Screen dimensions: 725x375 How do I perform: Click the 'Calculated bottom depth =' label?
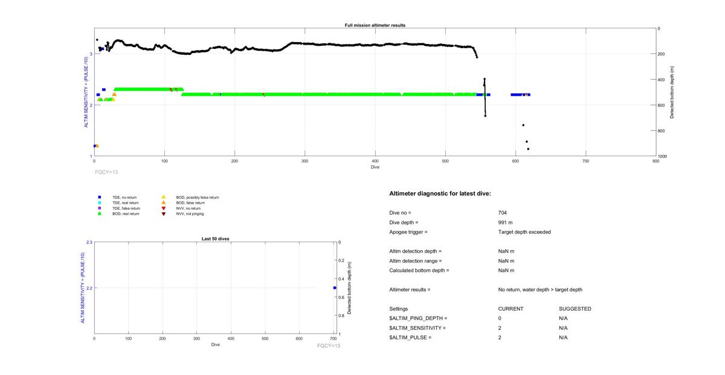point(419,271)
